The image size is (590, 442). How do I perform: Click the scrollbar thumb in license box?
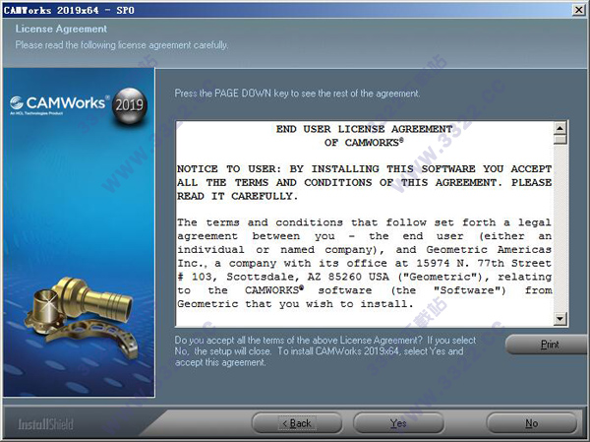(x=560, y=140)
